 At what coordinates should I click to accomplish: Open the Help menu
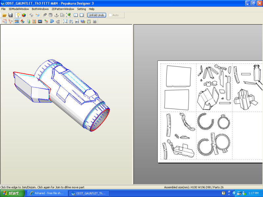coord(92,9)
